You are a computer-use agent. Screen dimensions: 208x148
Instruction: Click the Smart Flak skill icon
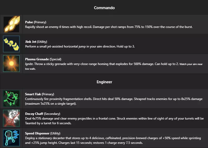coord(11,98)
